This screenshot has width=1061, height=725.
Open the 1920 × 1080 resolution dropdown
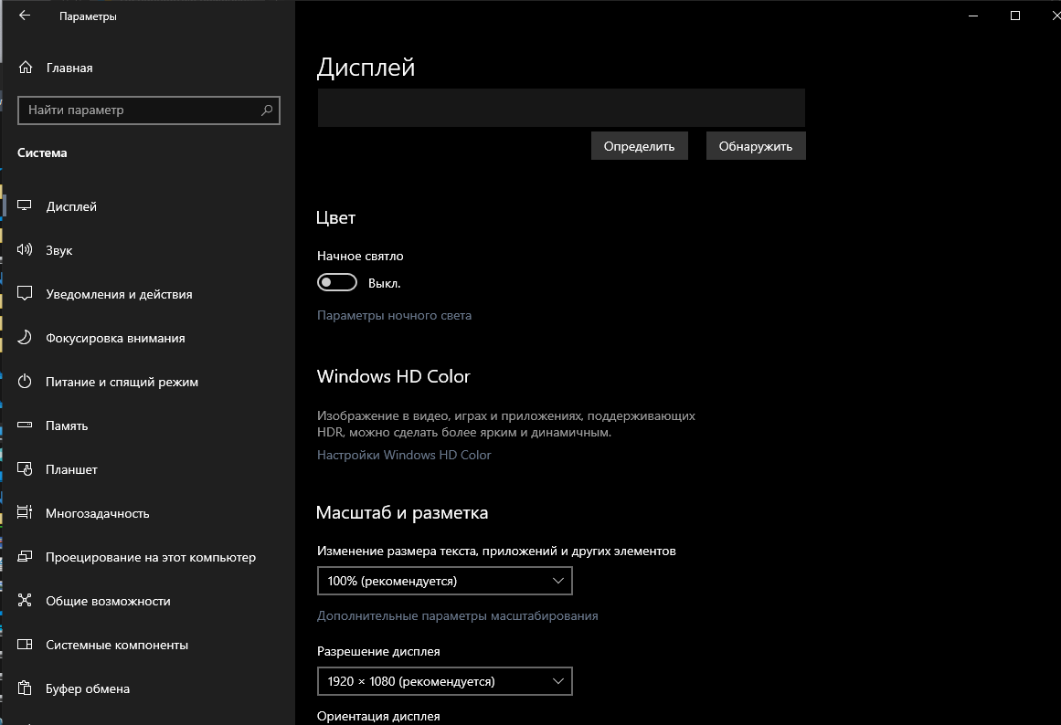(x=444, y=681)
